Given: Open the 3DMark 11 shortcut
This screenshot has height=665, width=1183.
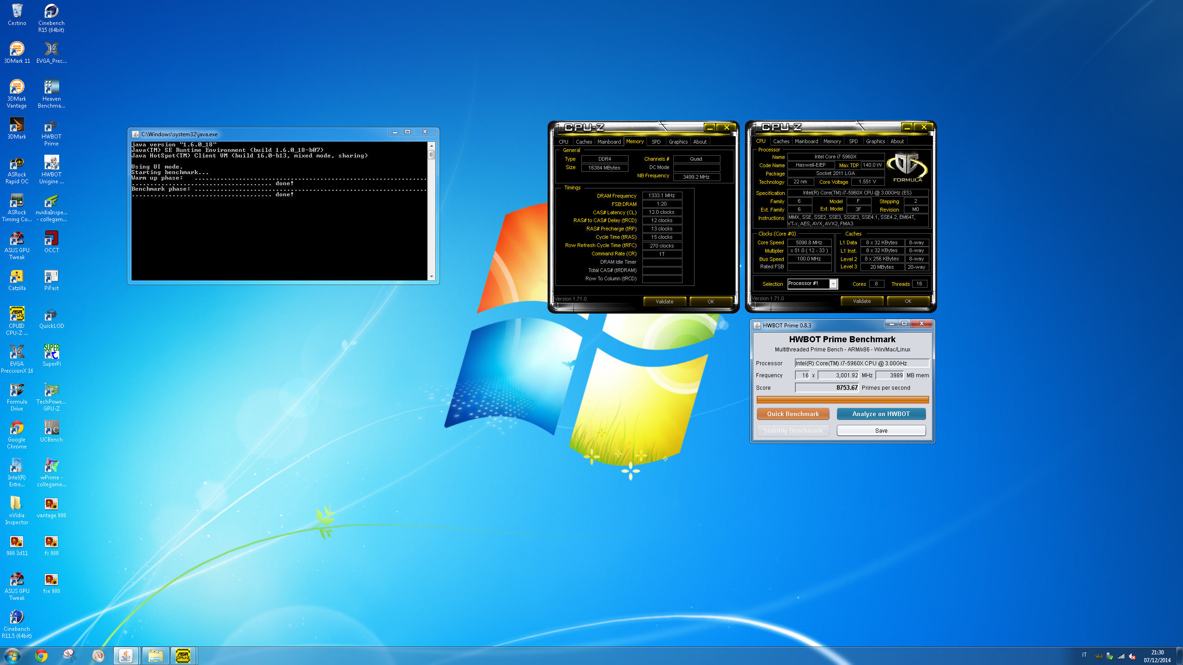Looking at the screenshot, I should [x=17, y=52].
